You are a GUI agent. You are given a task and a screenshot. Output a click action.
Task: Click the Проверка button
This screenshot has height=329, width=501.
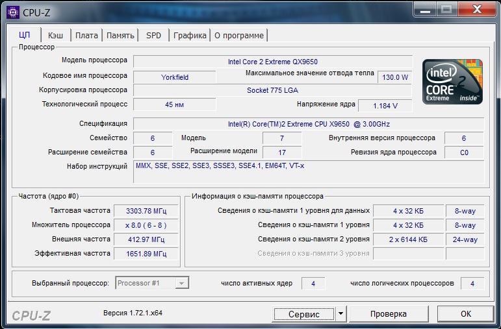point(389,314)
